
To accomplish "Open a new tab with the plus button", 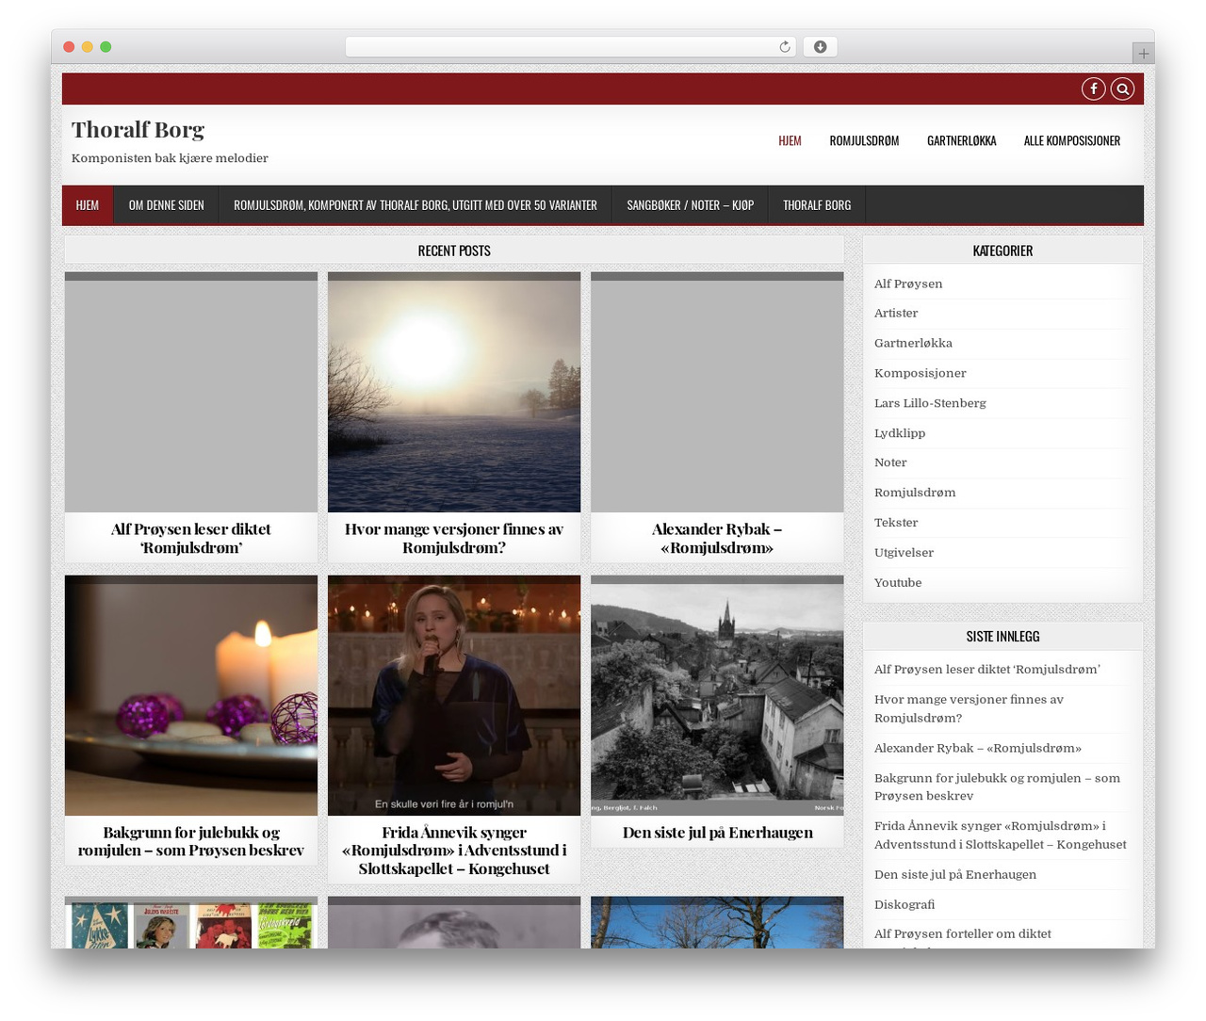I will pyautogui.click(x=1143, y=54).
